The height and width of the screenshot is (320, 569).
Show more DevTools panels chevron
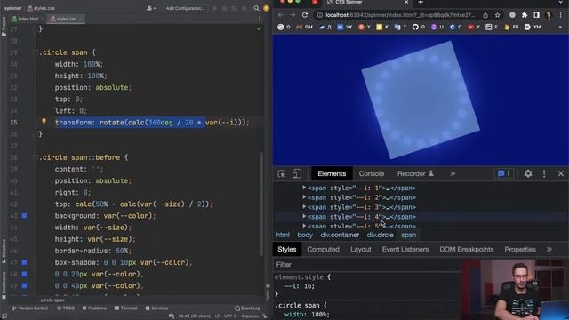coord(453,174)
